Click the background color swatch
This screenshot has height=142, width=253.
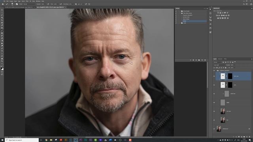(3, 69)
